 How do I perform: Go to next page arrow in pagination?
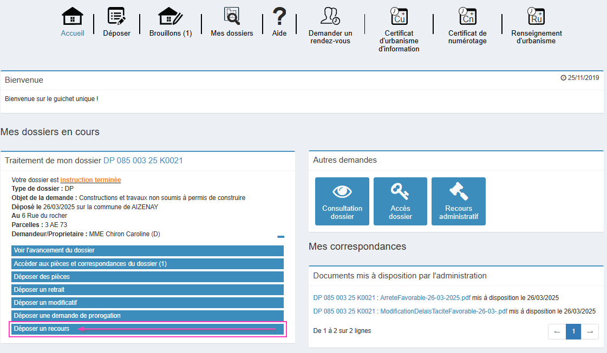(x=590, y=331)
